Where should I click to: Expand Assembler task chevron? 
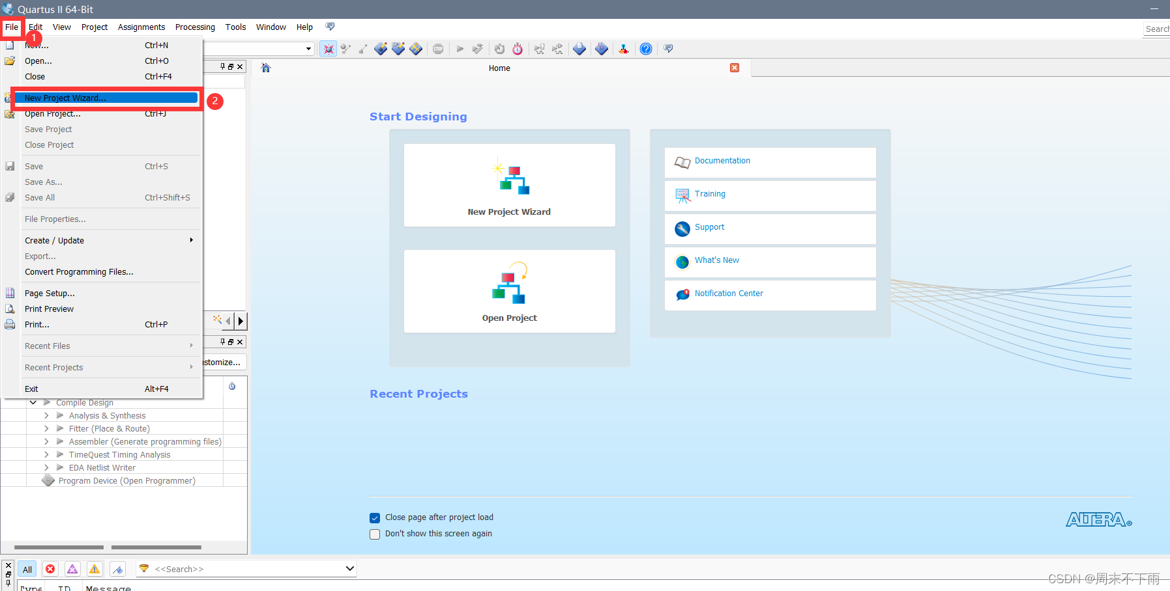point(46,441)
